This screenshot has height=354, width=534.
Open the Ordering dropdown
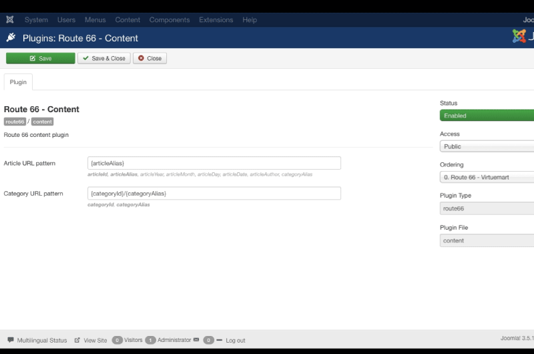[487, 177]
